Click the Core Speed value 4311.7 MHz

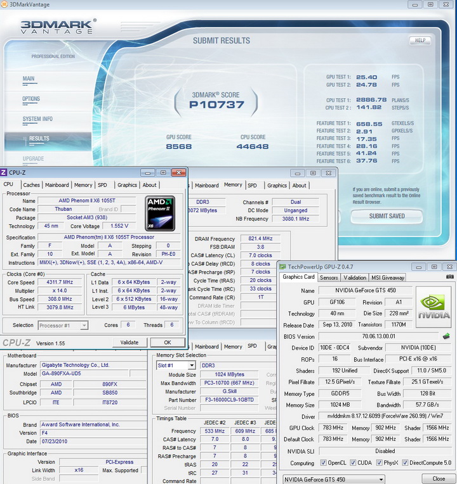[x=60, y=282]
